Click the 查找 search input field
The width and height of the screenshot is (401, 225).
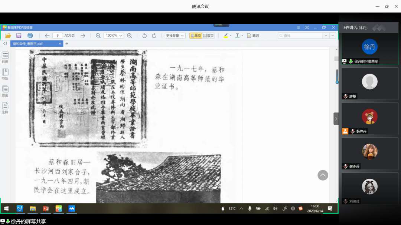coord(300,36)
